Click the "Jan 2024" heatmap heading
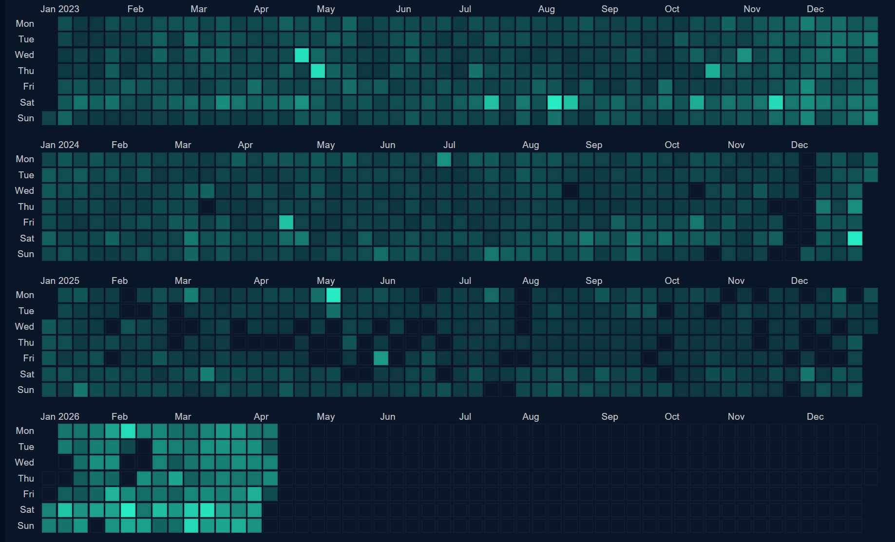The width and height of the screenshot is (895, 542). coord(60,145)
